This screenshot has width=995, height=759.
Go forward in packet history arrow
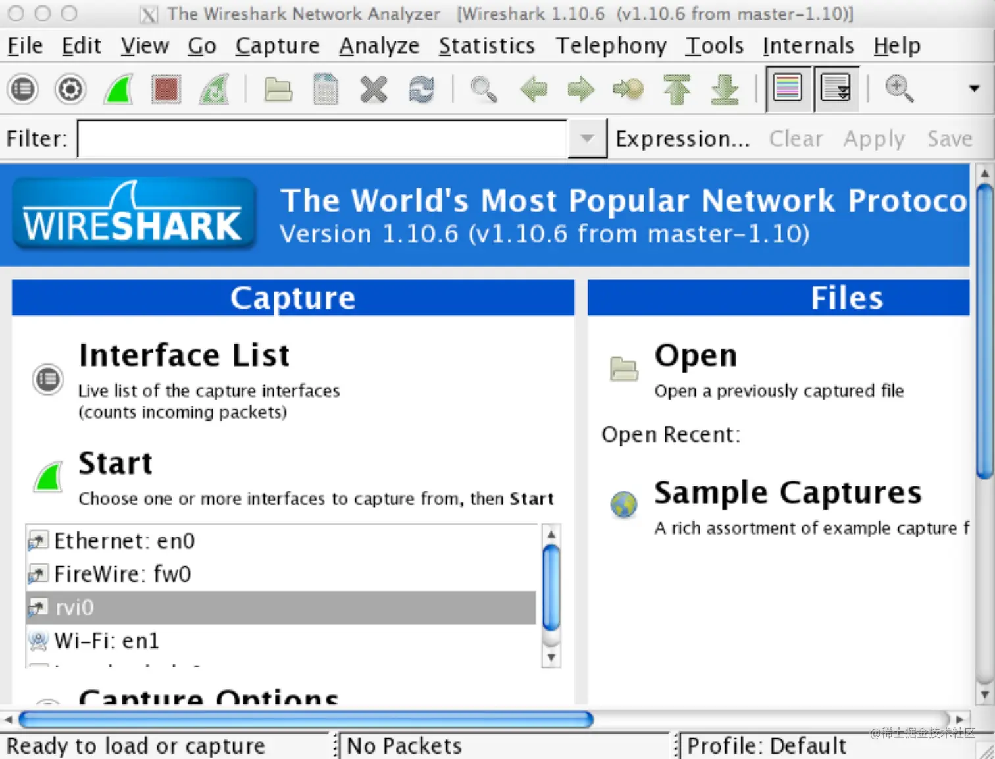580,89
